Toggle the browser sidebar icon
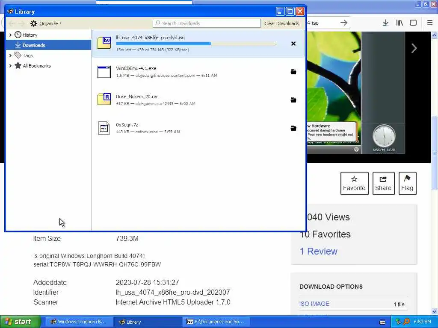 (x=413, y=23)
